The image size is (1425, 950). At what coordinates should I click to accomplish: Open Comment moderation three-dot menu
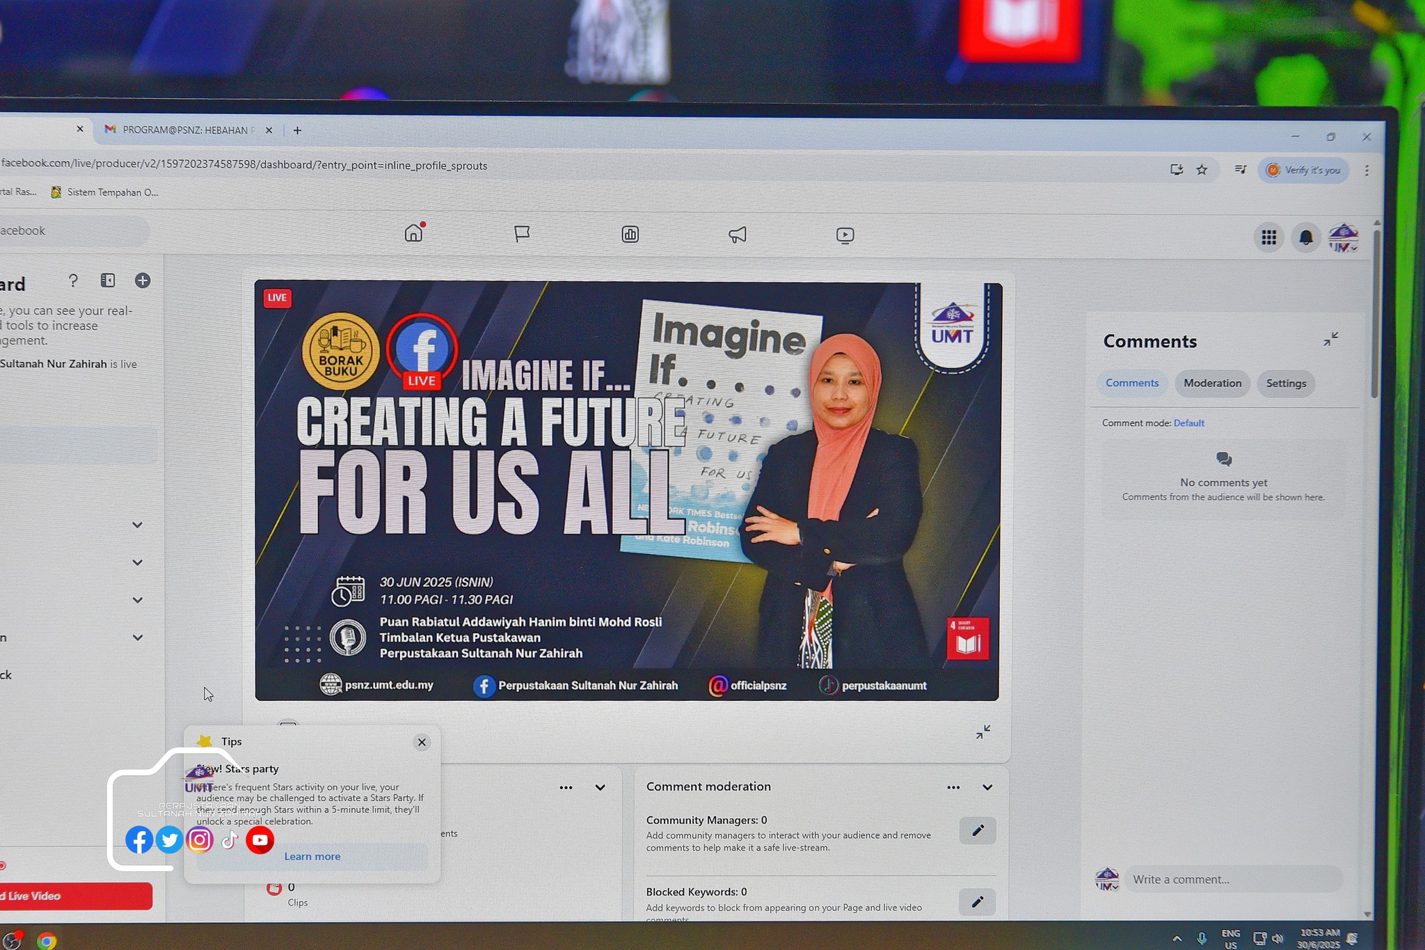pyautogui.click(x=953, y=787)
